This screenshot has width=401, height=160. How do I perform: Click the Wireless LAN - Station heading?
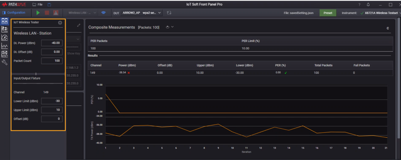[x=32, y=33]
